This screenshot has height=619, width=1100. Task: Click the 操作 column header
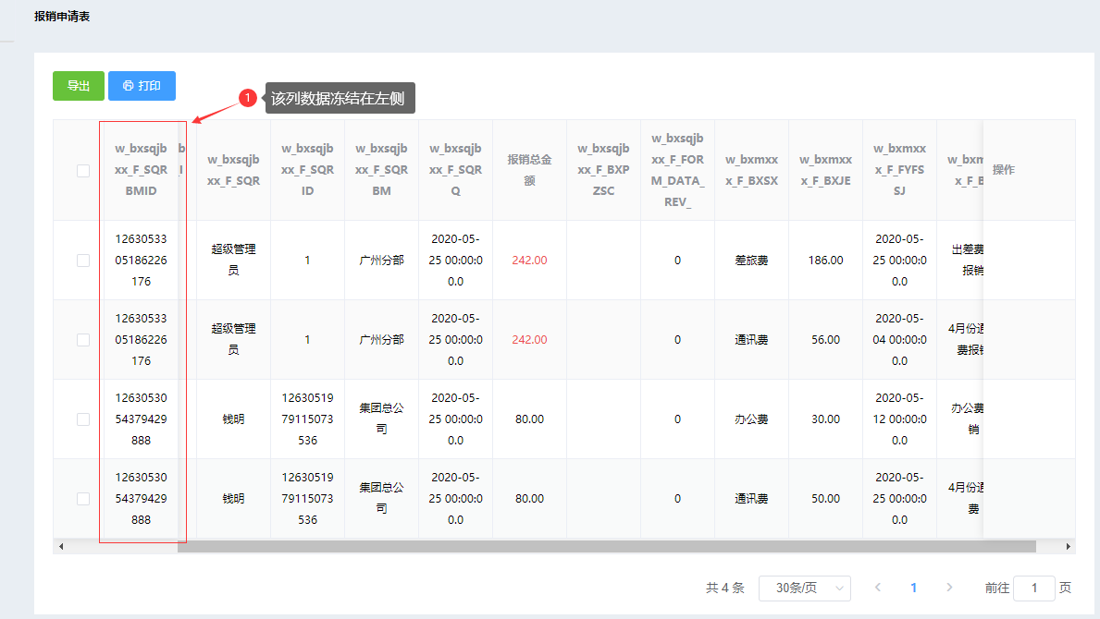click(x=1004, y=170)
